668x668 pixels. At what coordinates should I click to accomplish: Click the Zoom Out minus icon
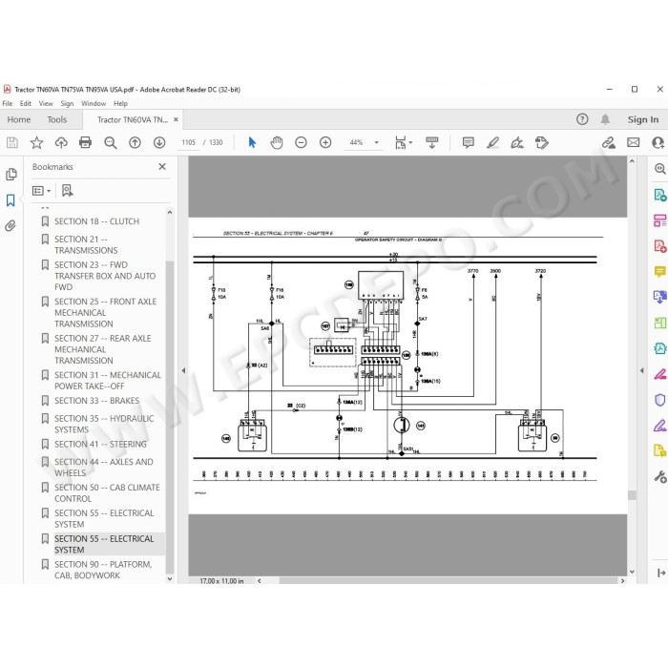point(301,142)
